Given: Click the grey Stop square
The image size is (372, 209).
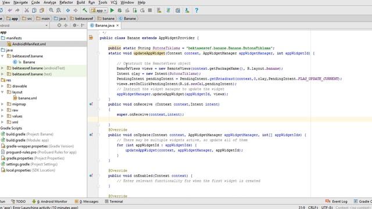Looking at the screenshot, I should point(150,10).
